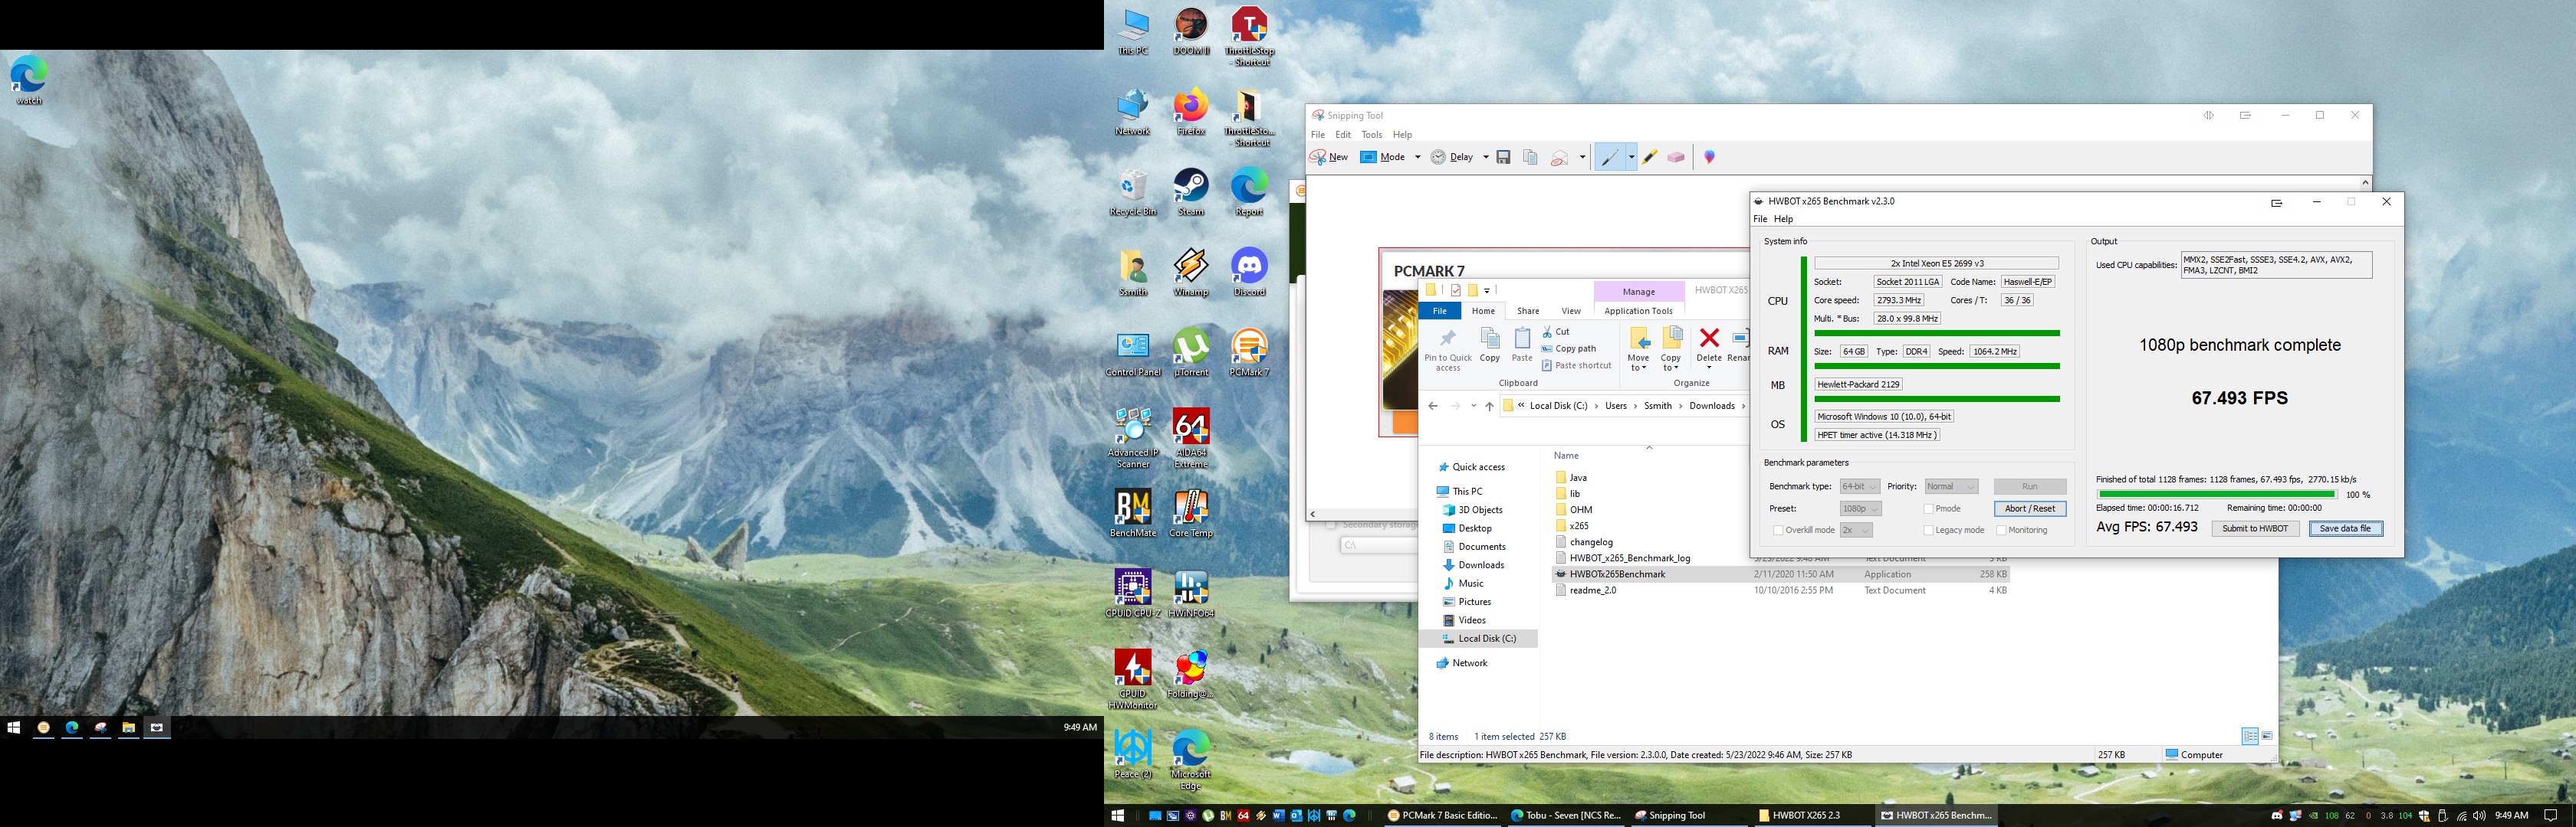Open the Preset 1080p dropdown
This screenshot has height=827, width=2576.
1860,508
